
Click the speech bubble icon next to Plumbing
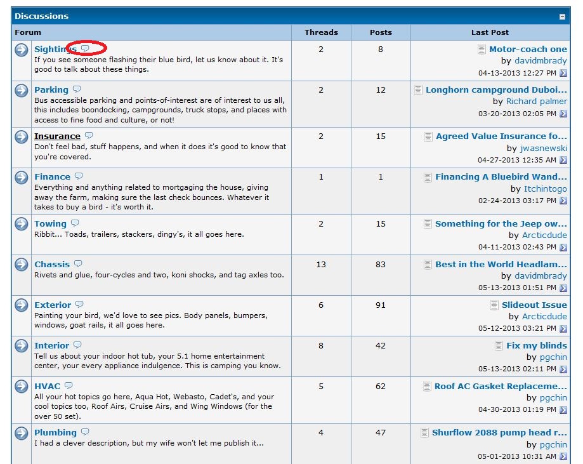click(85, 432)
